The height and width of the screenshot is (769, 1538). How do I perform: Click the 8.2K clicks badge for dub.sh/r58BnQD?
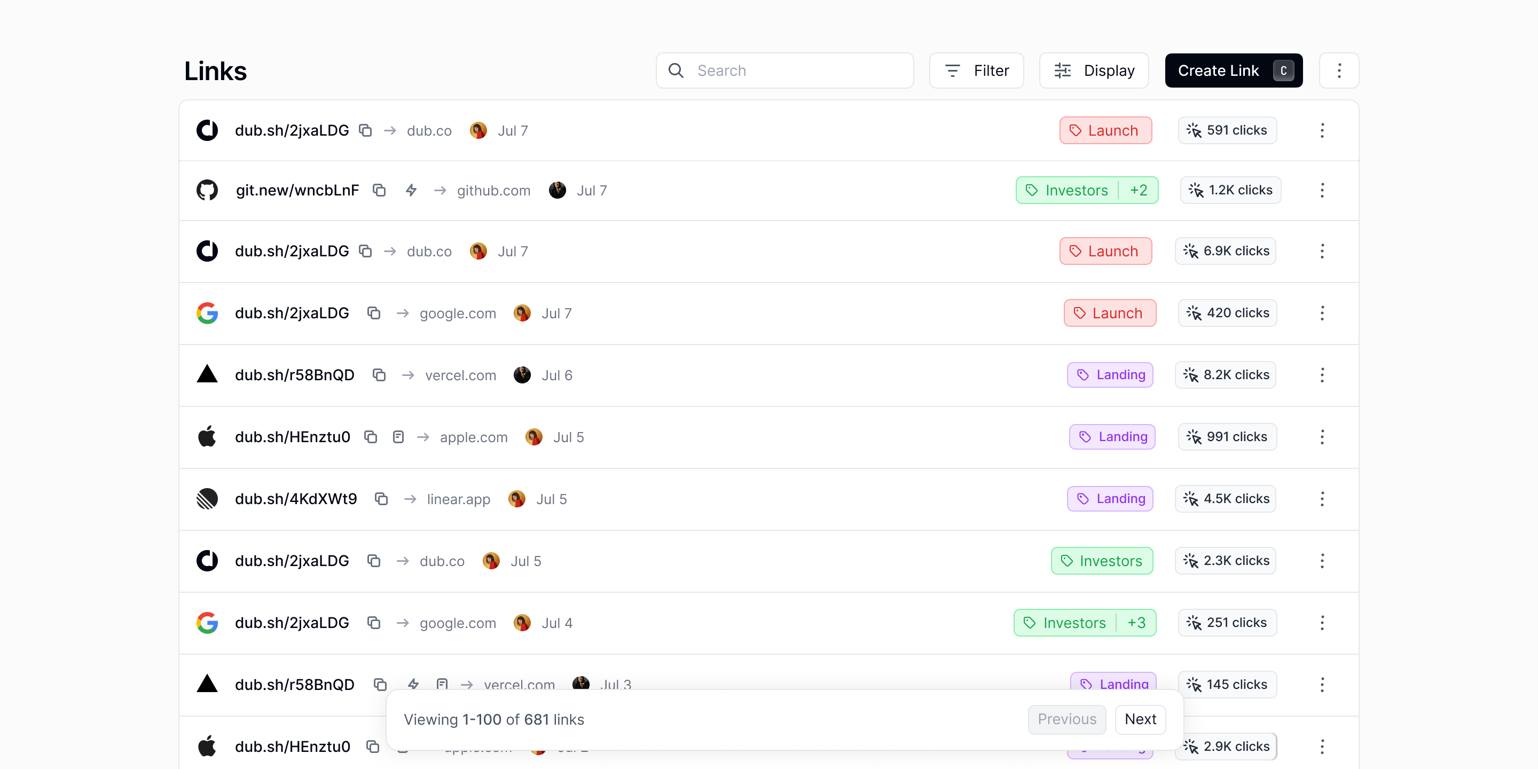(1225, 374)
